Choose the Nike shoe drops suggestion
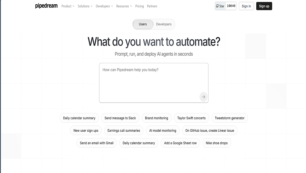Screen dimensions: 306x173 pos(217,143)
